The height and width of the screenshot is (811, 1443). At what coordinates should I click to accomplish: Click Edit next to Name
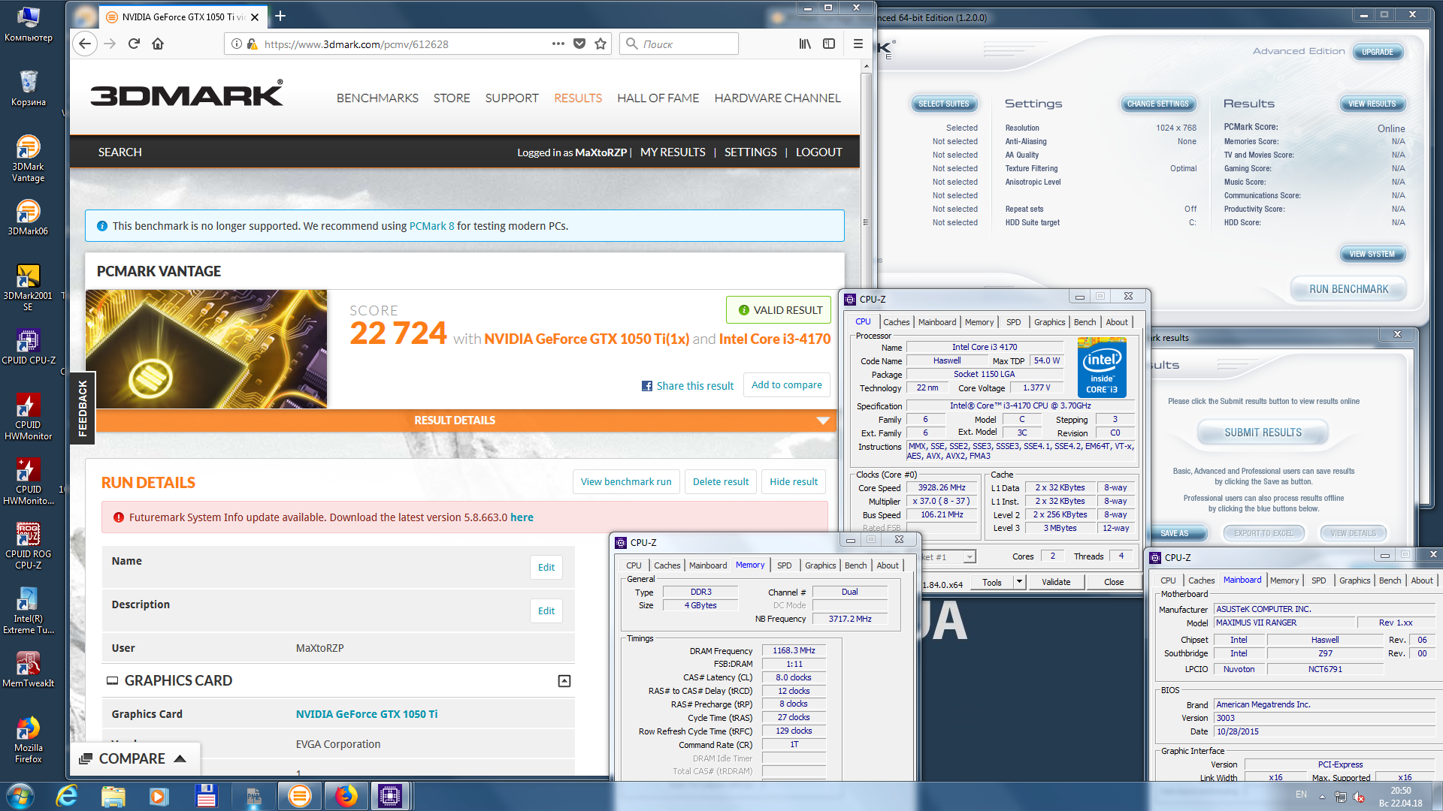coord(546,568)
